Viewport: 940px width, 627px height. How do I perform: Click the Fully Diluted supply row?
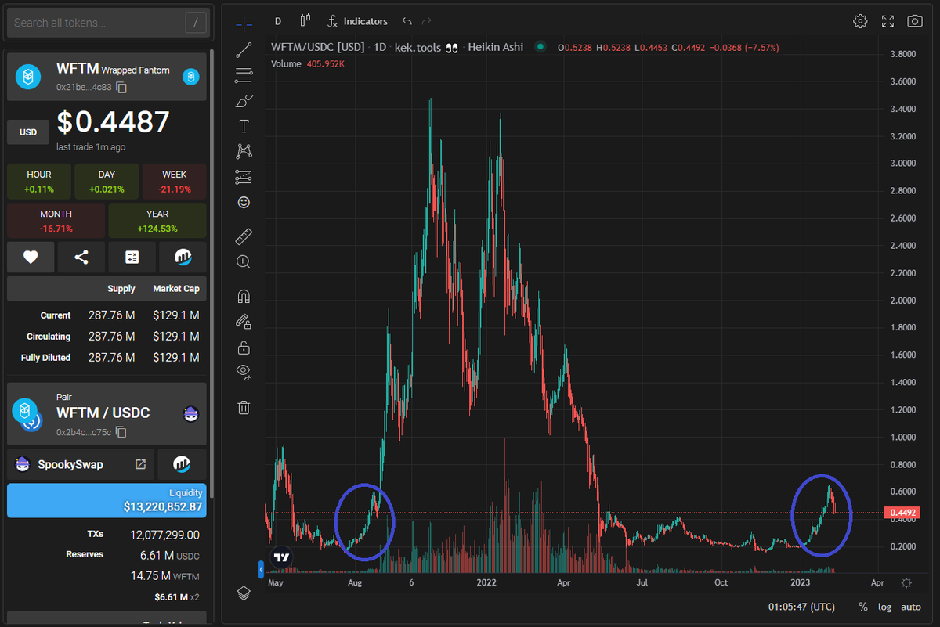point(107,358)
